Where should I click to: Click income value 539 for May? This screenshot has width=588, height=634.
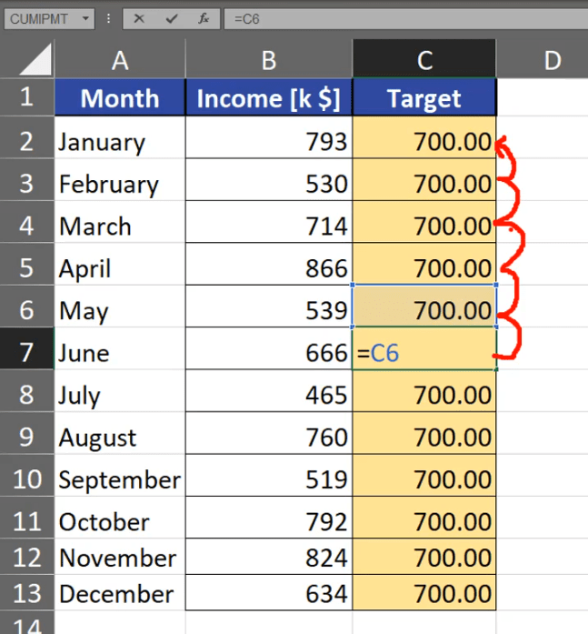[x=269, y=306]
